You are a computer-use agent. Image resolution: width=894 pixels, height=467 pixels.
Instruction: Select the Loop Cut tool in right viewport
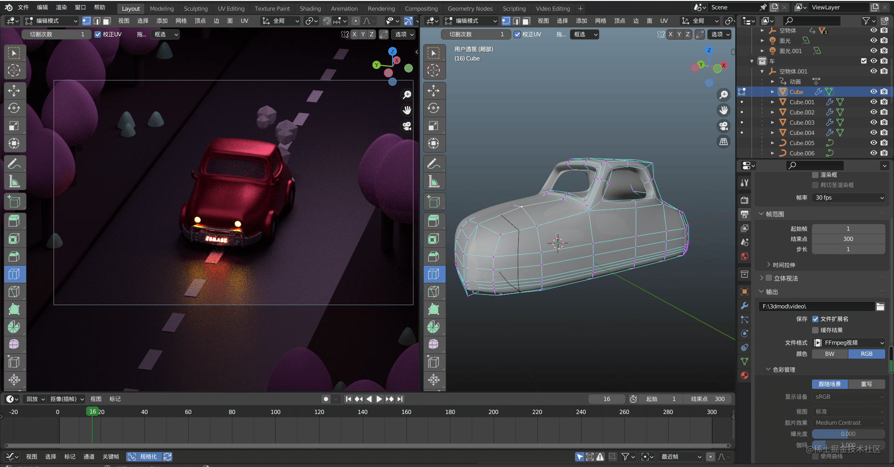pos(434,274)
